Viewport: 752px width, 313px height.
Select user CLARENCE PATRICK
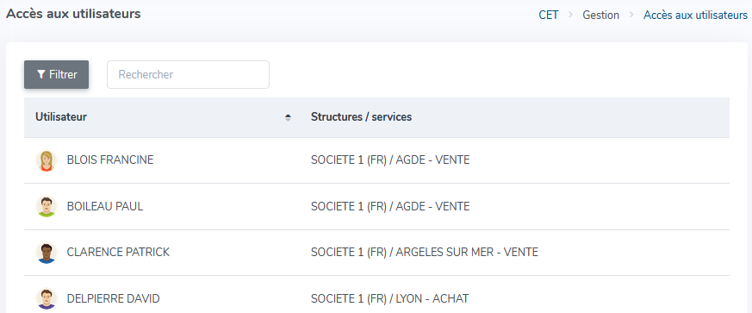118,253
